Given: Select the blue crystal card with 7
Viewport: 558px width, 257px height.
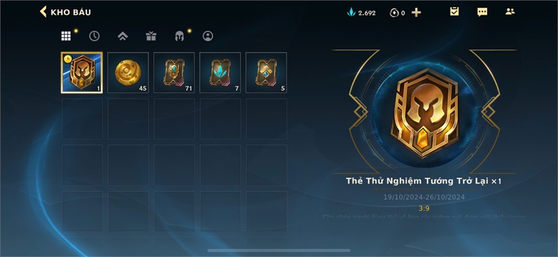Looking at the screenshot, I should (x=220, y=72).
